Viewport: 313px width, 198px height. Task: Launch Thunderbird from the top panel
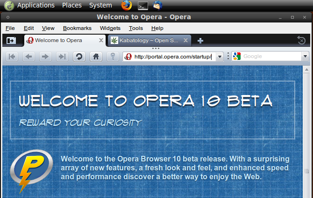coord(157,6)
